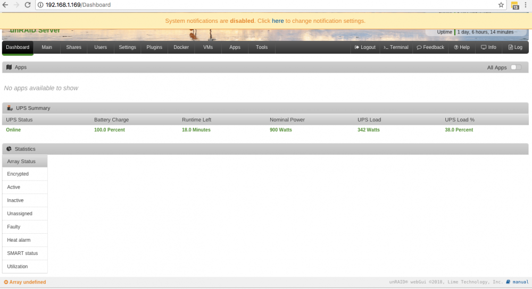Viewport: 532px width, 289px height.
Task: Click the Array undefined status icon
Action: pos(6,282)
